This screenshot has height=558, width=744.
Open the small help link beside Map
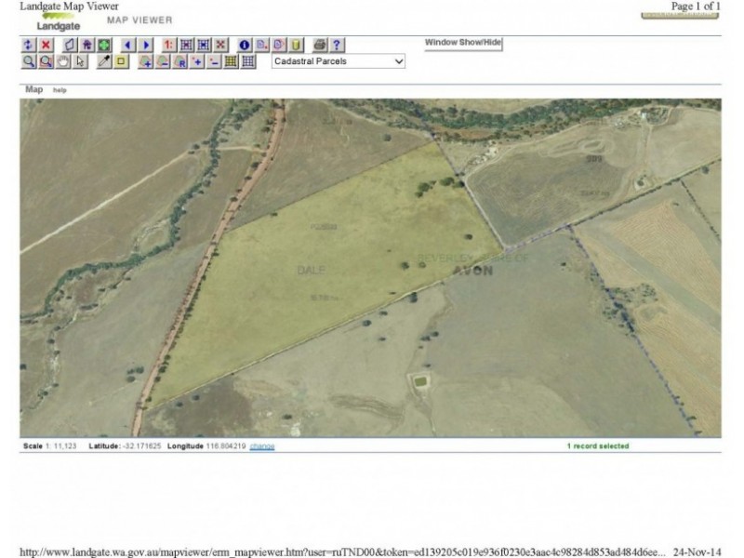(60, 90)
